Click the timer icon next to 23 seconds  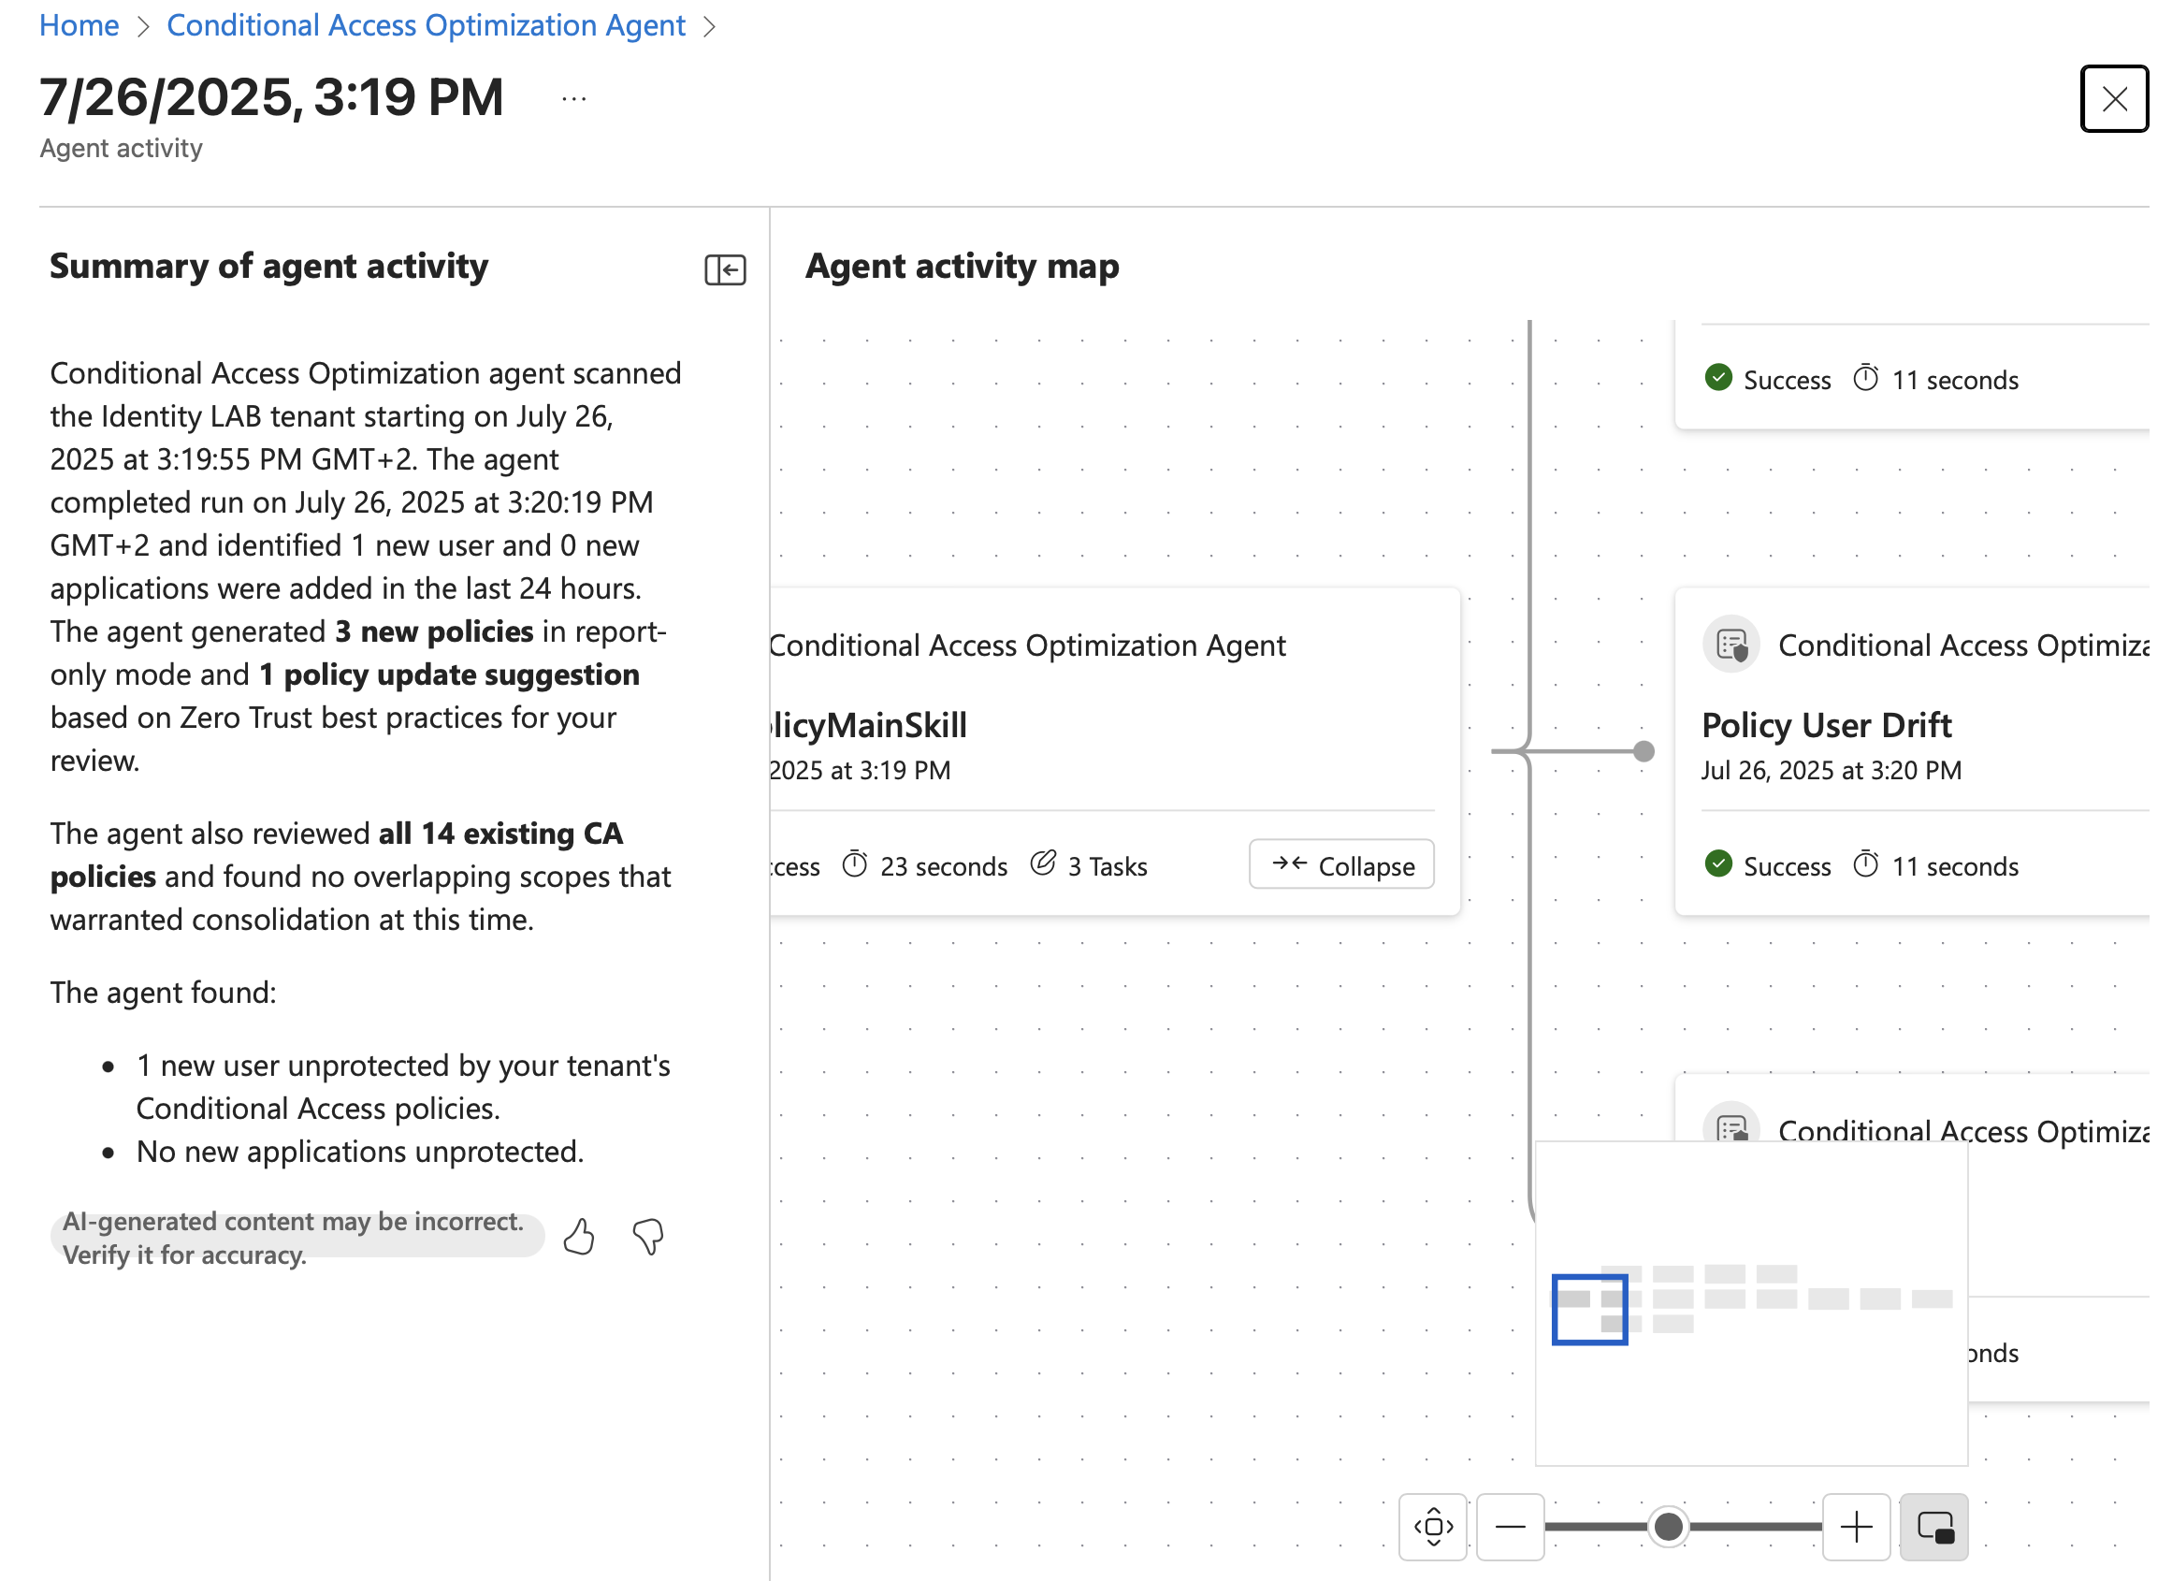click(x=855, y=864)
